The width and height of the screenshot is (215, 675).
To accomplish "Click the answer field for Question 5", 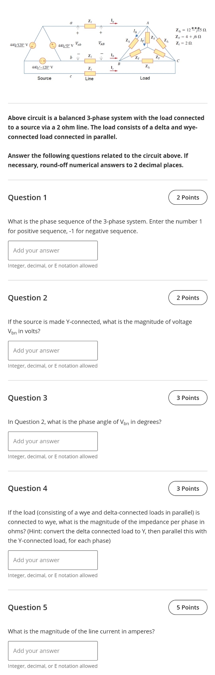I will (x=53, y=650).
